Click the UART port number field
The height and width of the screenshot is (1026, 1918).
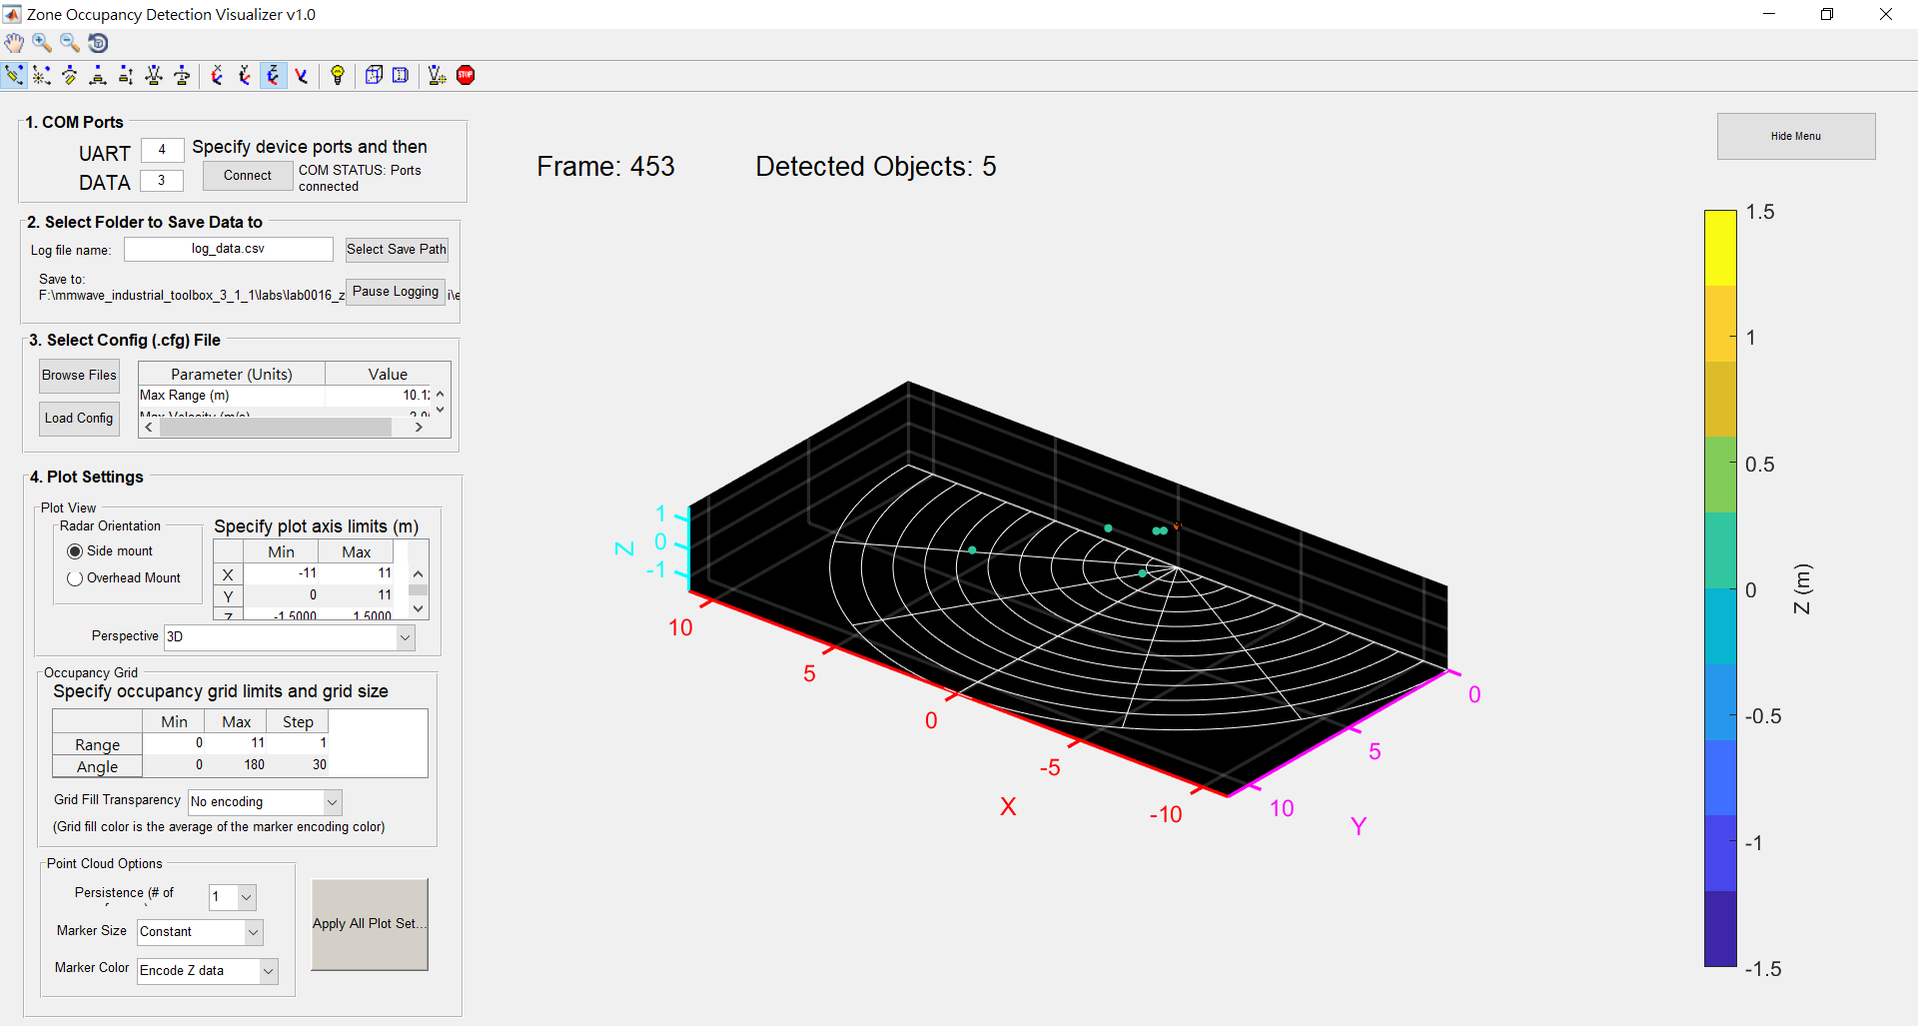[162, 150]
